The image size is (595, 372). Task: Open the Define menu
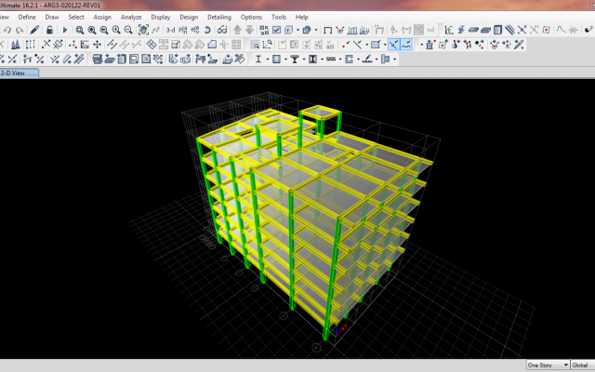[x=27, y=17]
